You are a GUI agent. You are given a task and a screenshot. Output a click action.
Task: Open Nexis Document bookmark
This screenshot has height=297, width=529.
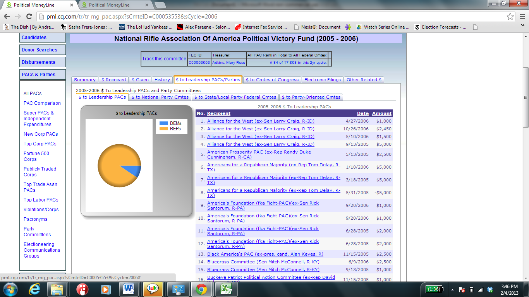coord(317,27)
